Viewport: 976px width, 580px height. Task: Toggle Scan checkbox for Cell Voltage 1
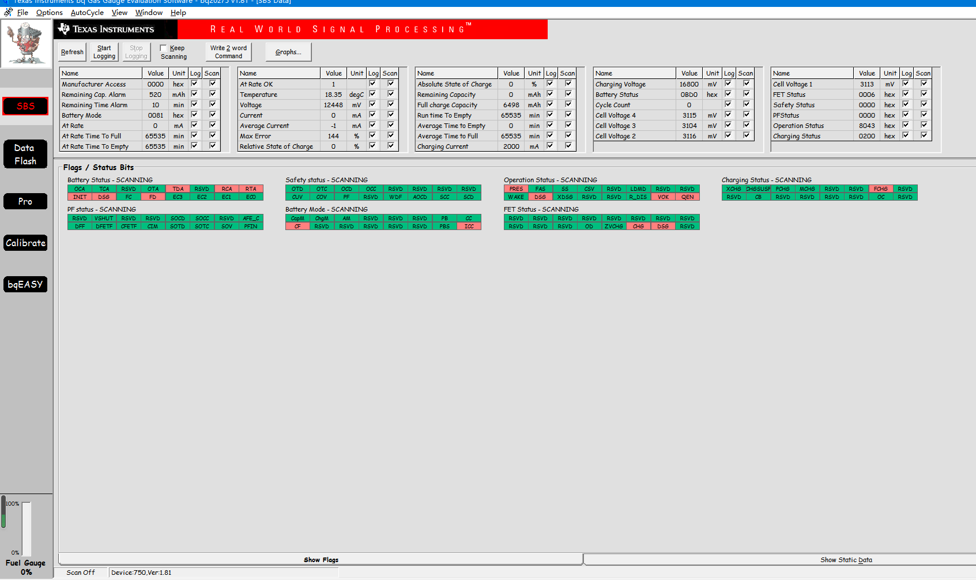924,84
